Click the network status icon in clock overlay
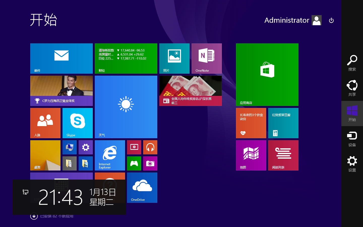363x227 pixels. point(25,192)
